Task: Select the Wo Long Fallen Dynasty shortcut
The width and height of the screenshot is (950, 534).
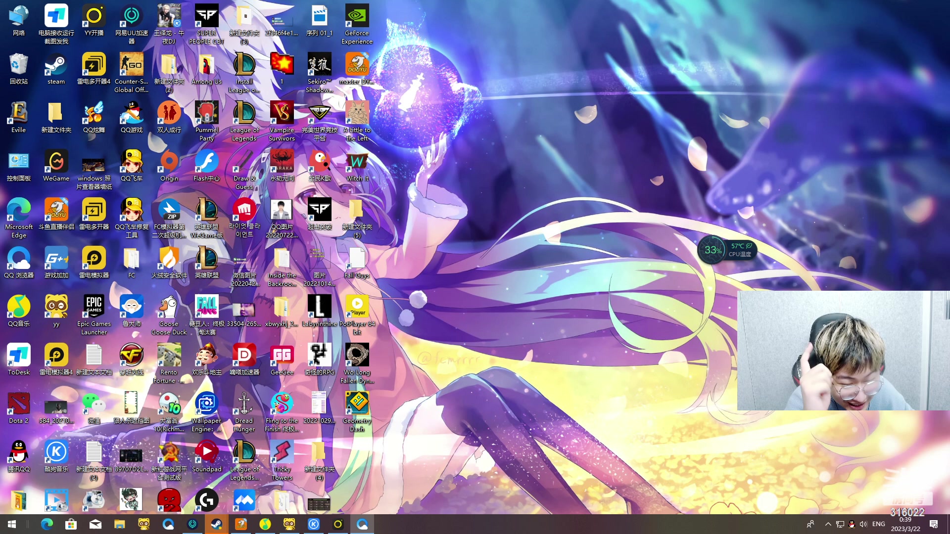Action: 357,364
